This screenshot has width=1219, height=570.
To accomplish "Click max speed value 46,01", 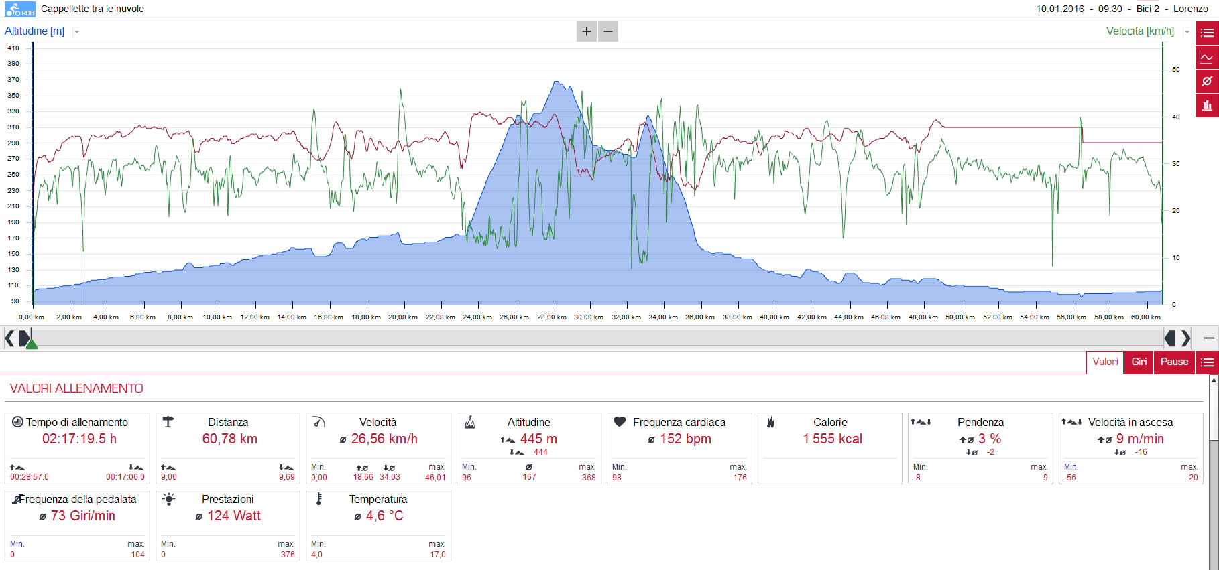I will 435,478.
